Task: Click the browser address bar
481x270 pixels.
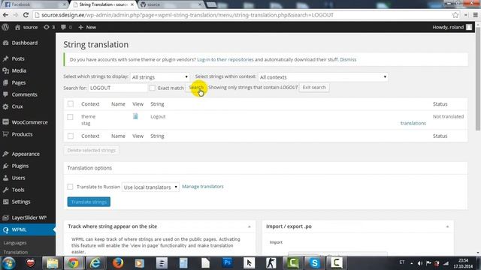Action: coord(242,15)
